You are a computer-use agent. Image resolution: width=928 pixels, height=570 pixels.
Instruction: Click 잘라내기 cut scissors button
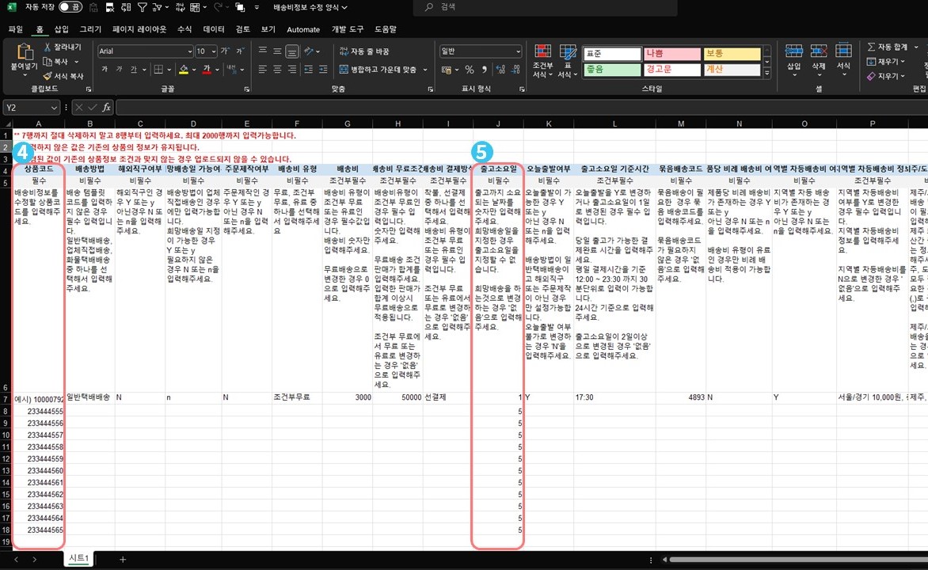tap(63, 47)
